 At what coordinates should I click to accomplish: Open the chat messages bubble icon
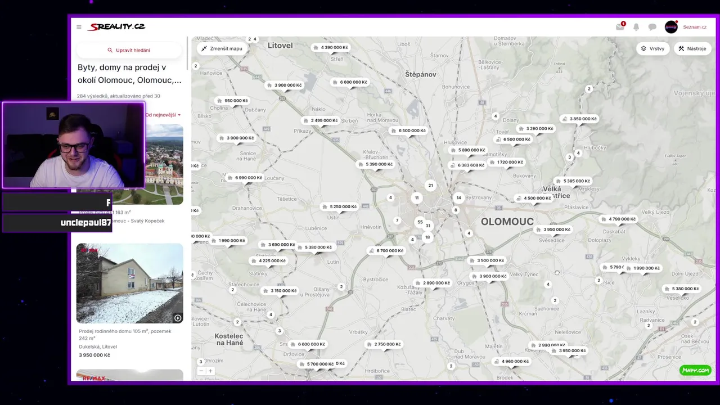(652, 27)
